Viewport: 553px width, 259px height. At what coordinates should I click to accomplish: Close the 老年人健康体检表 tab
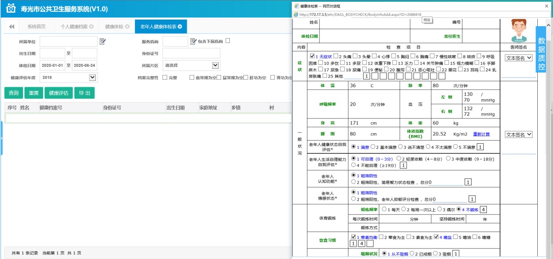[x=180, y=27]
